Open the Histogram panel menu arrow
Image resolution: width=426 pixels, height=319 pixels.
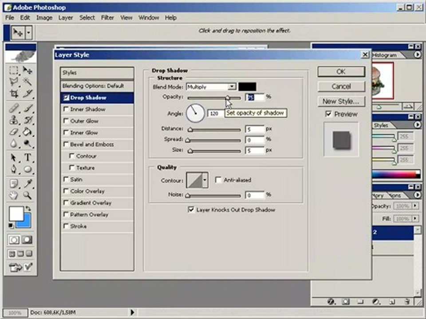coord(417,55)
